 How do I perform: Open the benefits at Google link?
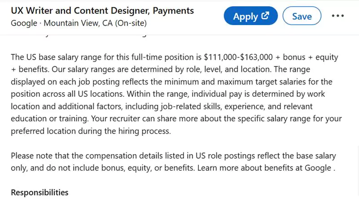click(x=302, y=168)
